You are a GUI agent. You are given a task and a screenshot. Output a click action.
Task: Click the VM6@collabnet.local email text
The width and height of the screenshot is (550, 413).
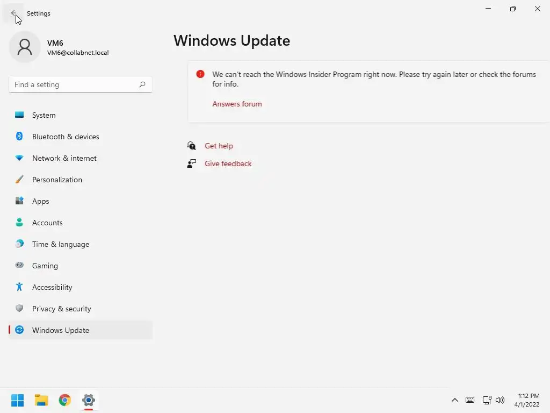[78, 53]
